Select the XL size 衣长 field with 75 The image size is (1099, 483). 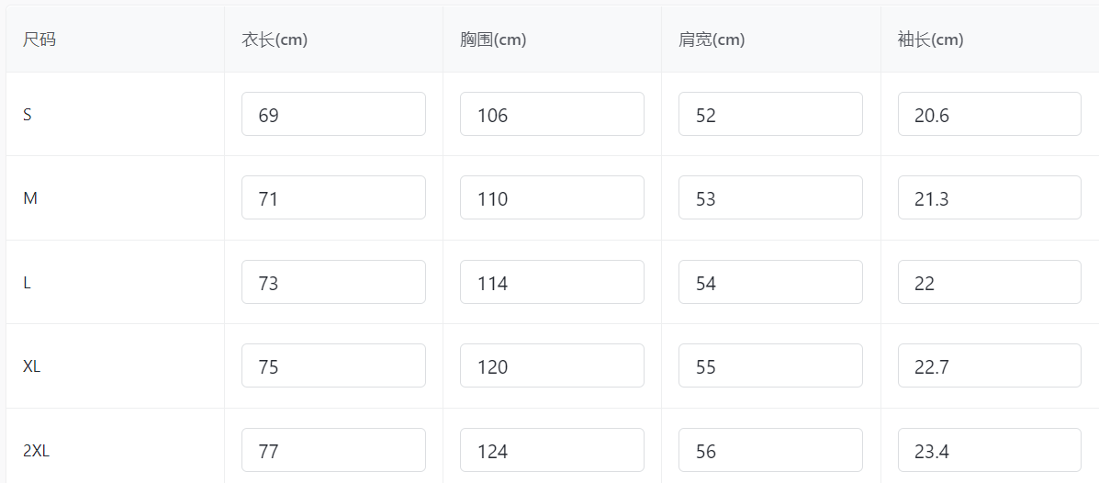pyautogui.click(x=333, y=365)
